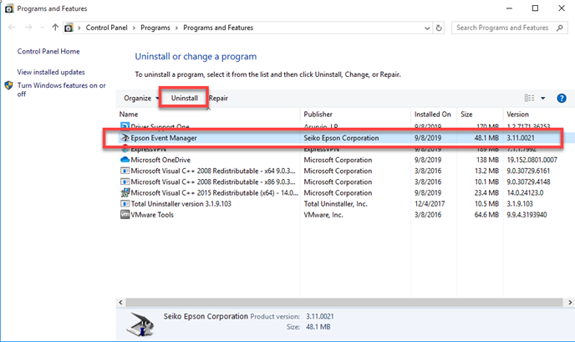Click the Epson Event Manager scanner icon
This screenshot has width=575, height=342.
tap(125, 138)
